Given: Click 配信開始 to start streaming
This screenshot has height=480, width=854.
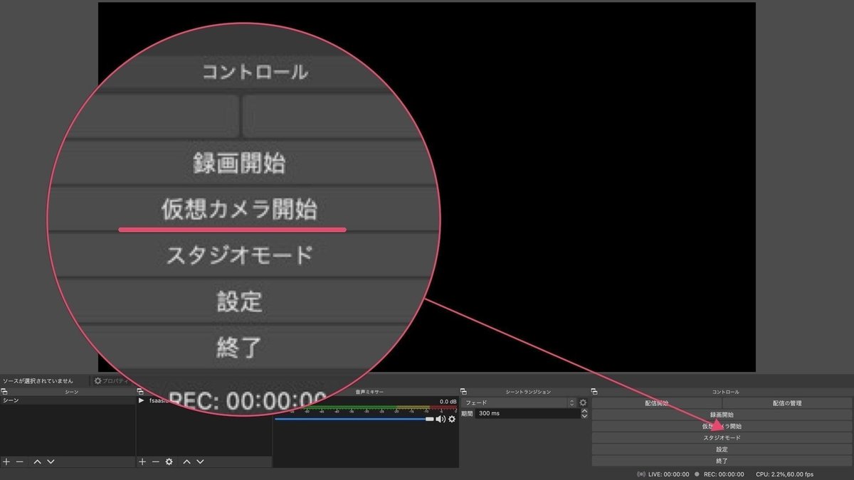Looking at the screenshot, I should click(x=657, y=403).
